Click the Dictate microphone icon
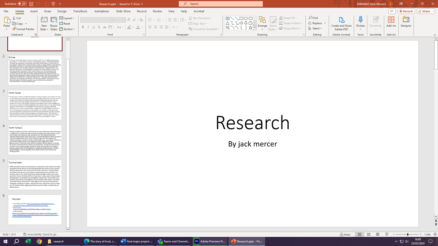Image resolution: width=438 pixels, height=246 pixels. click(360, 20)
